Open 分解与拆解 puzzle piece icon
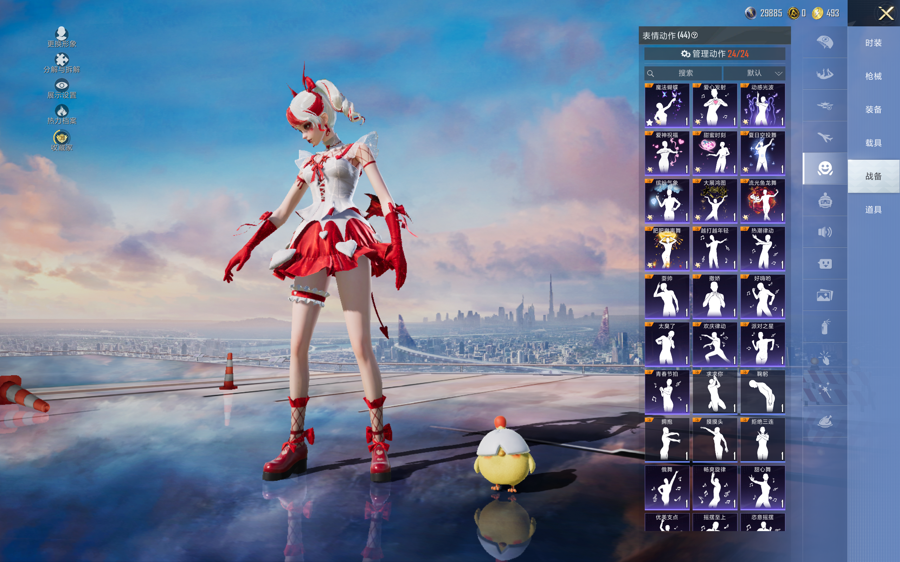 [x=62, y=63]
